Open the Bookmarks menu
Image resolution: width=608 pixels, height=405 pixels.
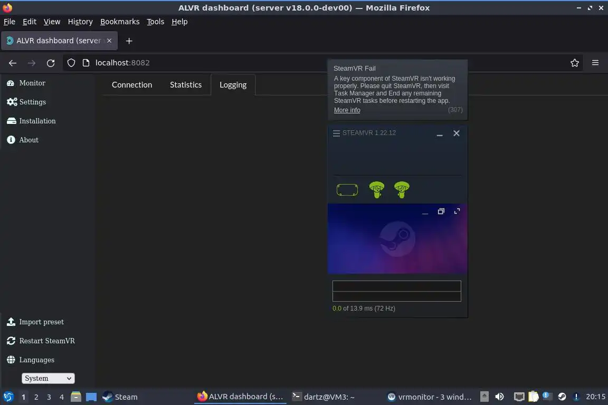tap(120, 22)
